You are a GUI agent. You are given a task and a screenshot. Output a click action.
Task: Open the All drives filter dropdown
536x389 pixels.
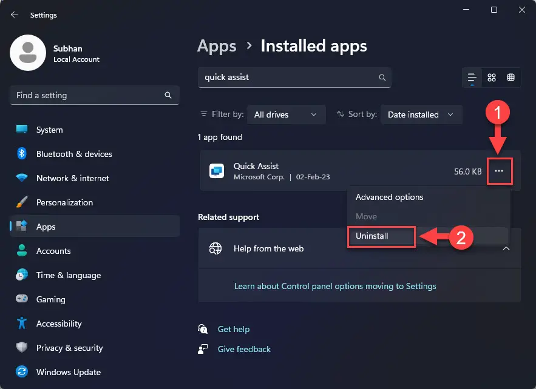point(286,115)
